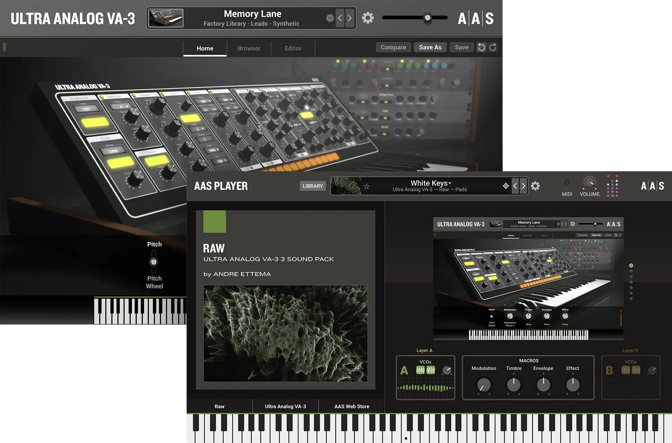This screenshot has height=443, width=672.
Task: Open AAS Player settings gear
Action: coord(535,186)
